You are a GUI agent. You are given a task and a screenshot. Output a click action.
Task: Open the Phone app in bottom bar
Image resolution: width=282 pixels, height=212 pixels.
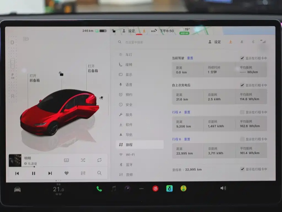(99, 189)
